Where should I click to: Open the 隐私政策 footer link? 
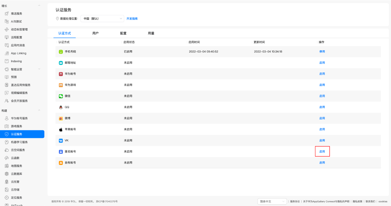357,202
